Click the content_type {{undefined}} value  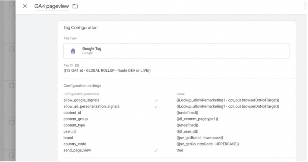pyautogui.click(x=187, y=125)
